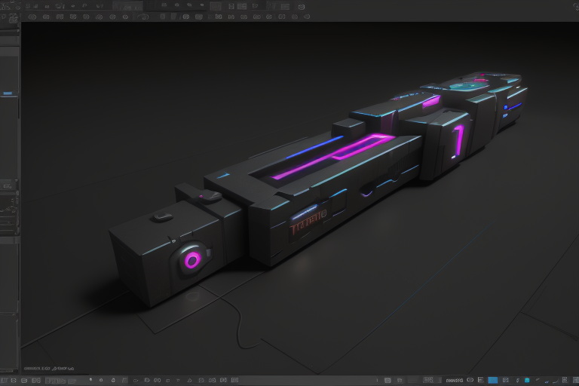Viewport: 579px width, 386px height.
Task: Click the first icon in the top-left toolbar
Action: (6, 5)
